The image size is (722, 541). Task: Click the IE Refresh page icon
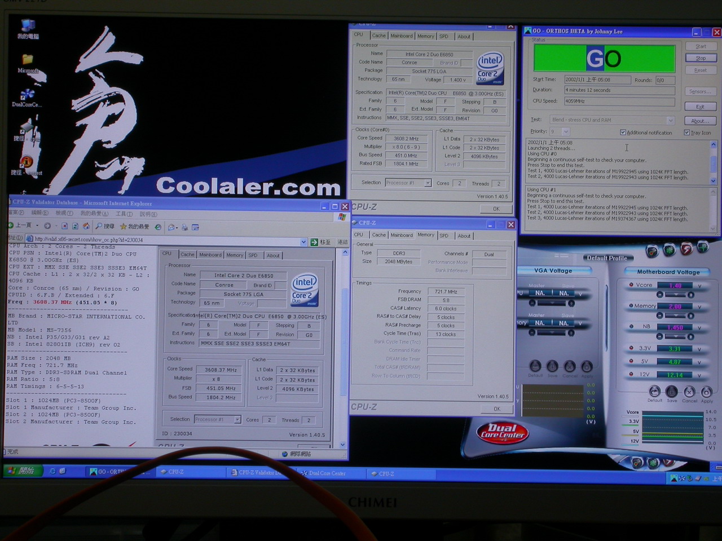click(x=75, y=226)
